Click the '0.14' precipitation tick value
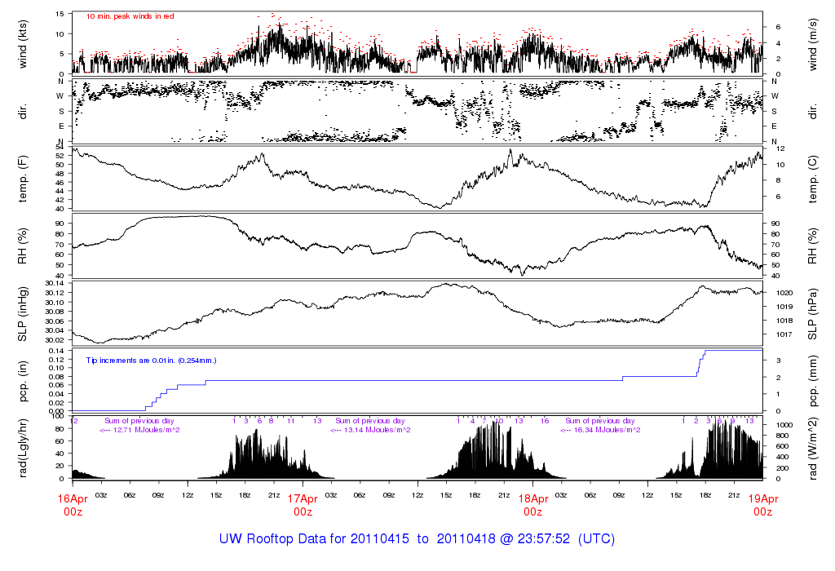 click(57, 351)
